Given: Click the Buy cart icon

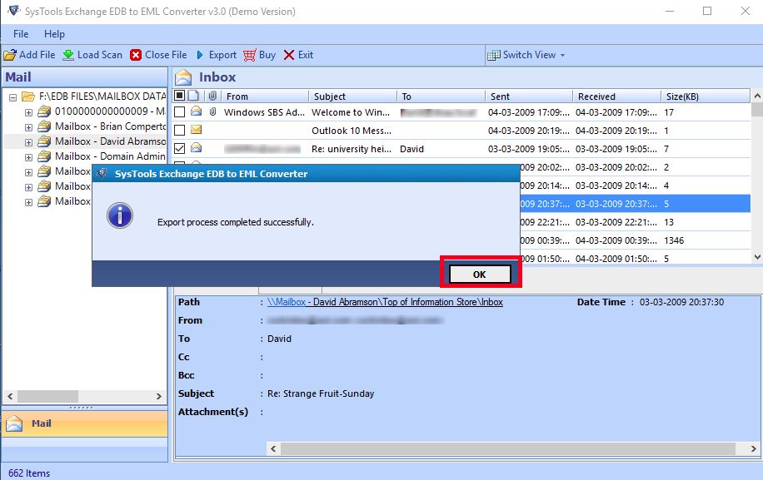Looking at the screenshot, I should pos(250,55).
